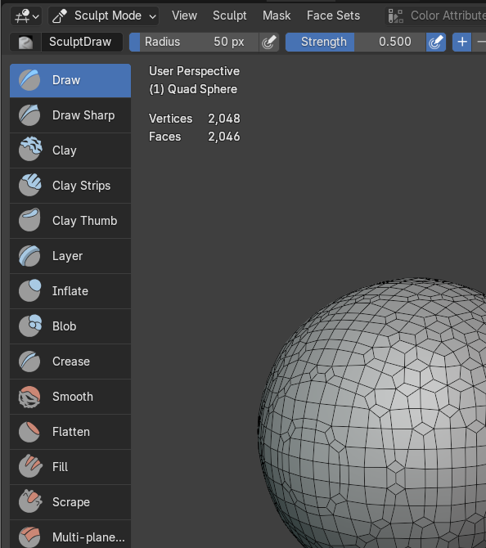This screenshot has width=486, height=548.
Task: Select the Multi-plane Scrape brush
Action: pos(70,535)
